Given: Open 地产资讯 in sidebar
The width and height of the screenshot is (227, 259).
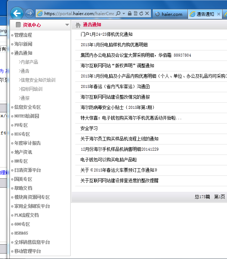Looking at the screenshot, I should pos(23,152).
